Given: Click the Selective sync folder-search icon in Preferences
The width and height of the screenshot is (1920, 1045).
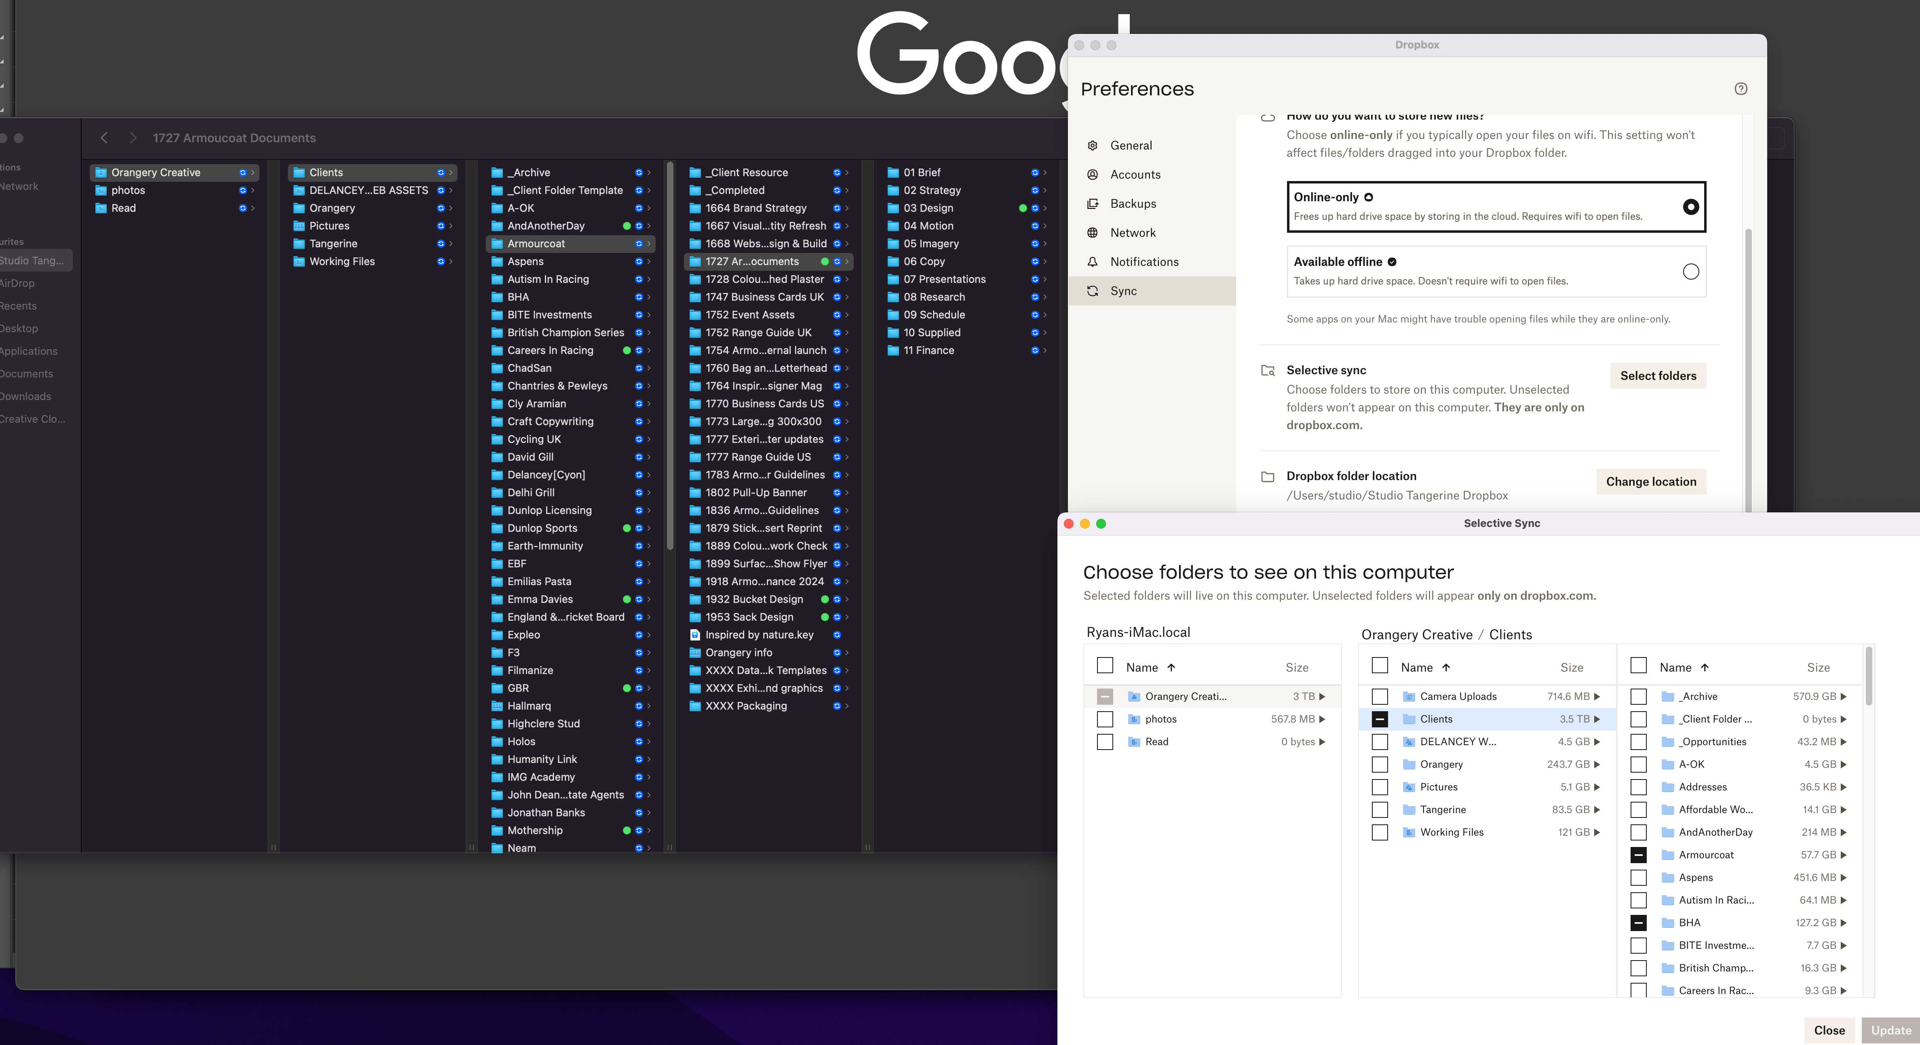Looking at the screenshot, I should [x=1267, y=371].
